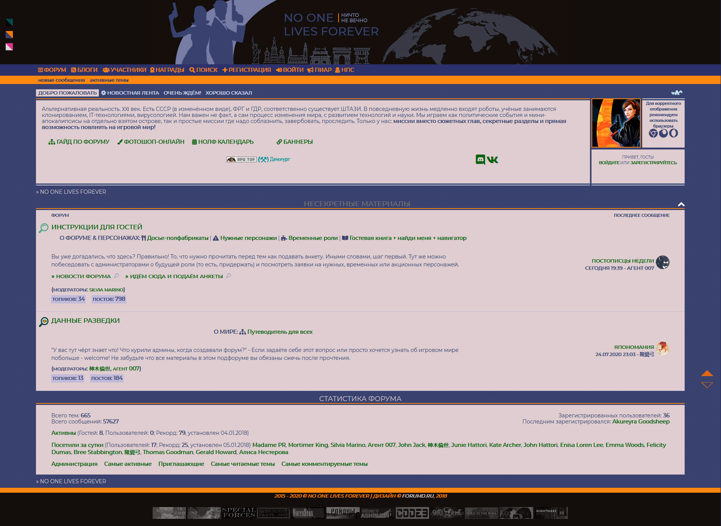Collapse the Несекретные материалы category
This screenshot has width=721, height=526.
pyautogui.click(x=681, y=204)
